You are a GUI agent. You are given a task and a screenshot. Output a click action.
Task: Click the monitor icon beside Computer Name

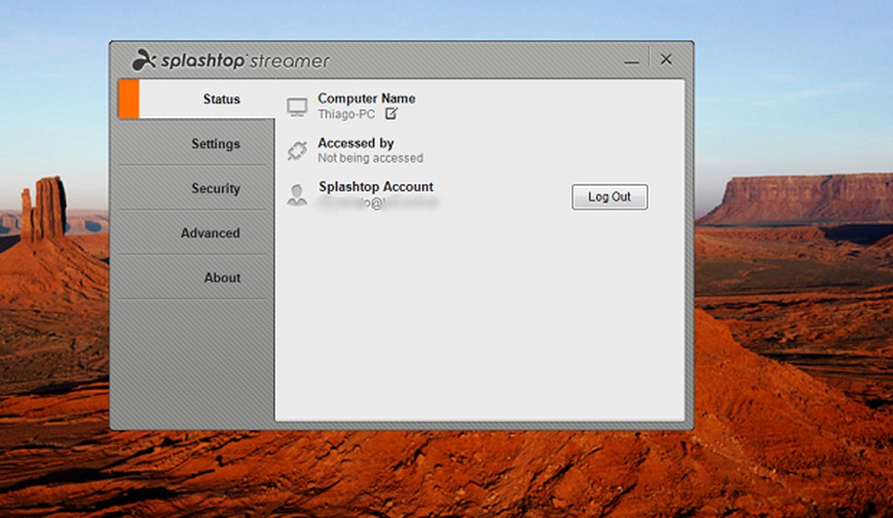point(297,107)
